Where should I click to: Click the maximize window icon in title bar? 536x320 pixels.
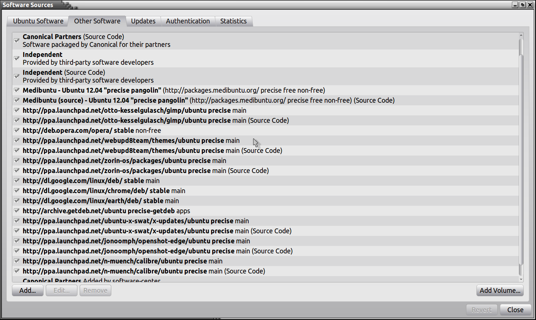[523, 5]
